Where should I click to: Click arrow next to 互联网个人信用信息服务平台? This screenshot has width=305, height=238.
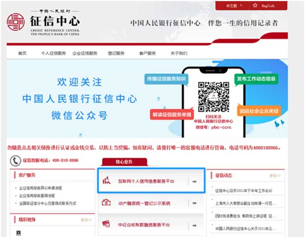tap(194, 182)
